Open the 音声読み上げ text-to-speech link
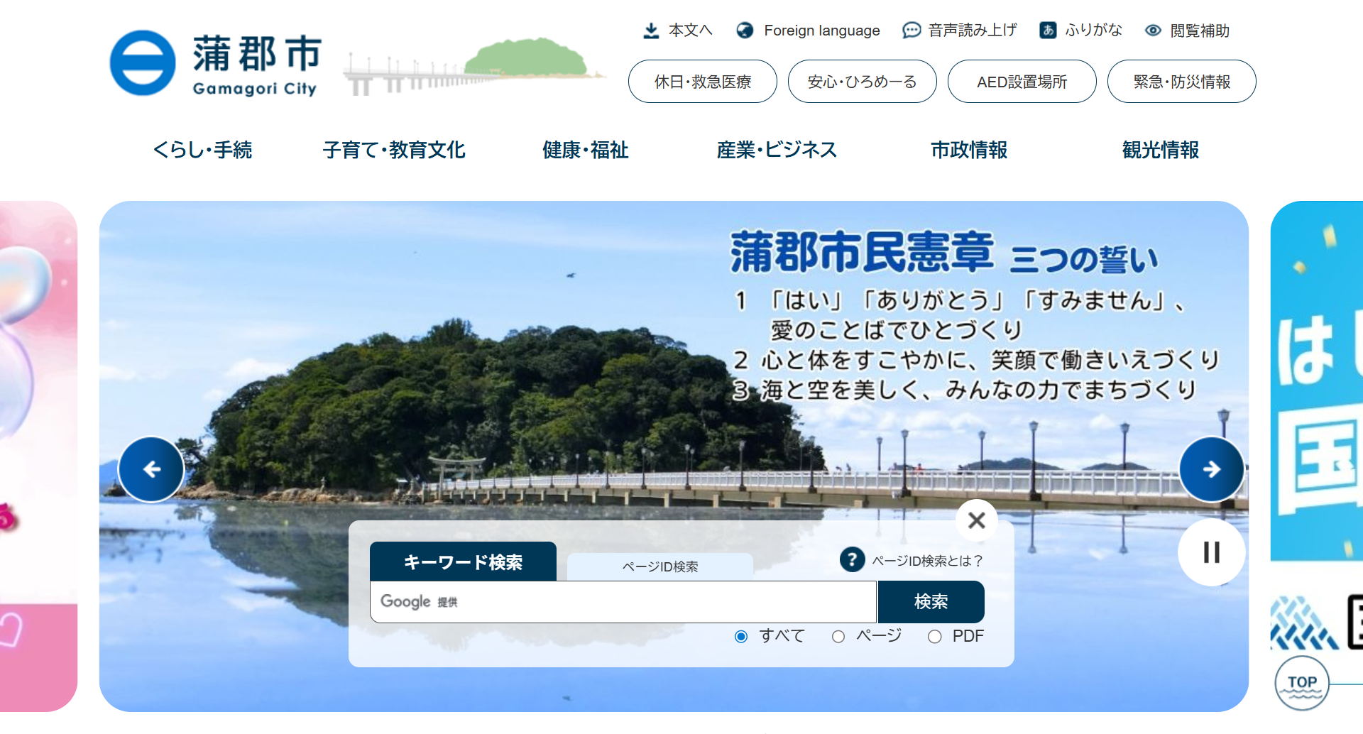Image resolution: width=1363 pixels, height=734 pixels. click(x=973, y=31)
